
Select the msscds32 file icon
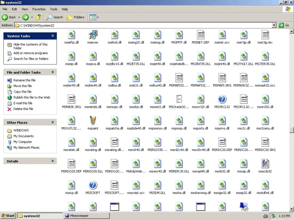265,164
